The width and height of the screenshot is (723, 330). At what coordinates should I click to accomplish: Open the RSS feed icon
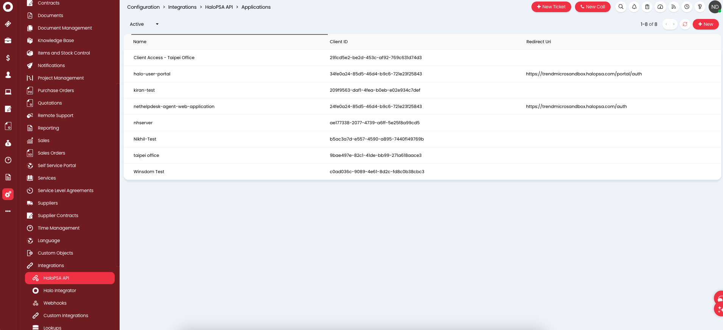tap(673, 7)
